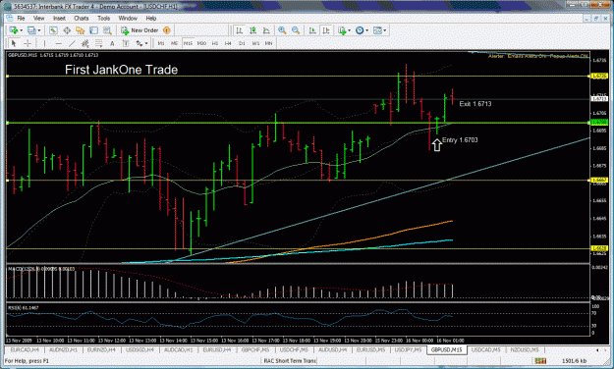This screenshot has width=614, height=369.
Task: Click the 'RAC Short Term Tranc' status bar text
Action: 290,360
